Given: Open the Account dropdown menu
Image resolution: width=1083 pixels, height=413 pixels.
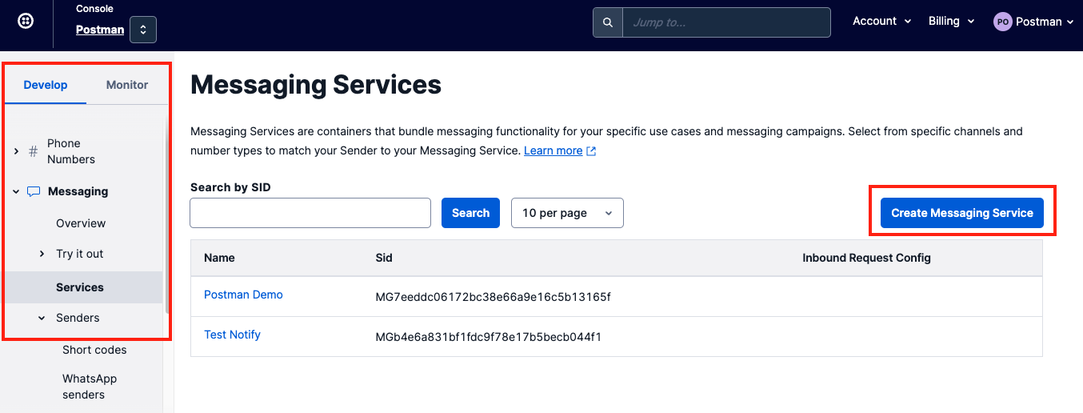Looking at the screenshot, I should [881, 22].
